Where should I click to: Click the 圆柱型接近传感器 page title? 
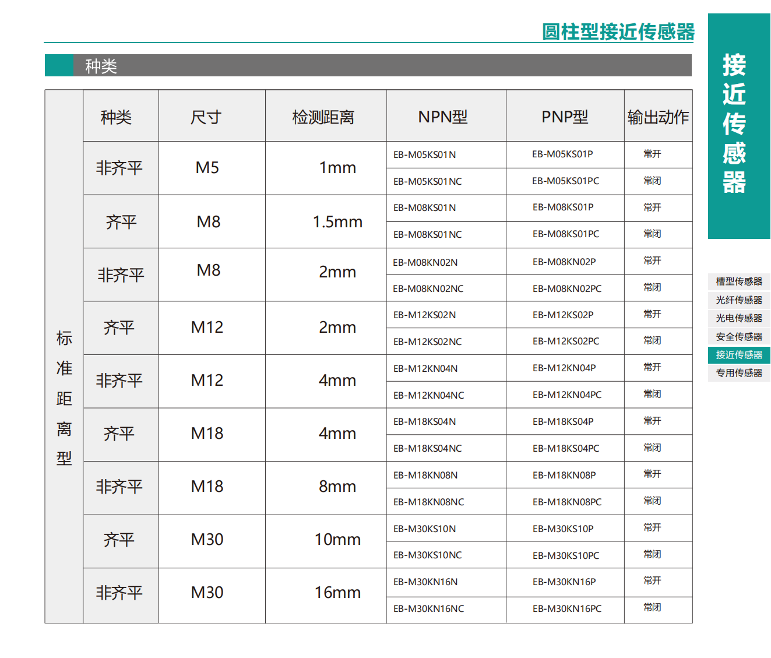tap(618, 31)
